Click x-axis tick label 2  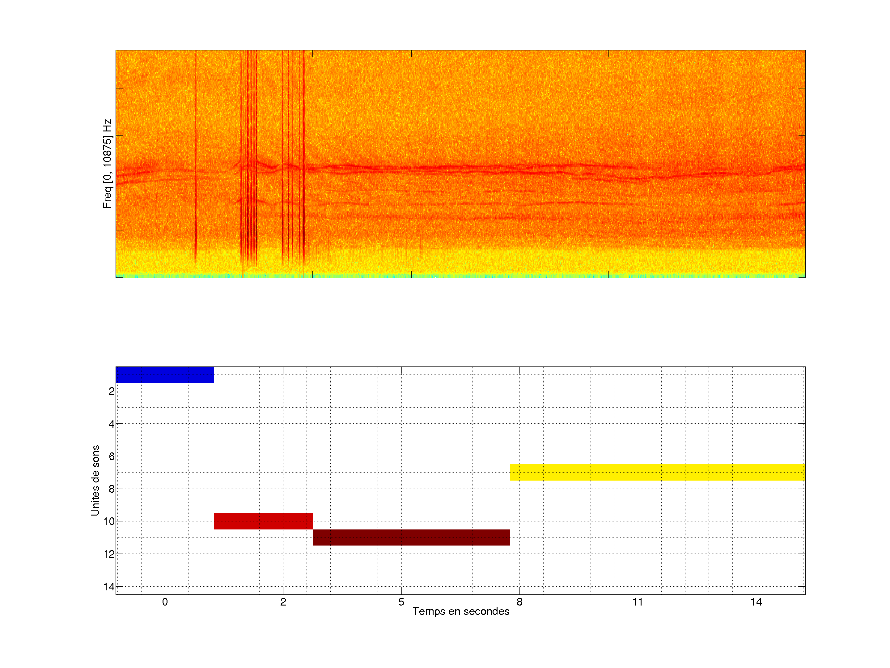pos(283,602)
